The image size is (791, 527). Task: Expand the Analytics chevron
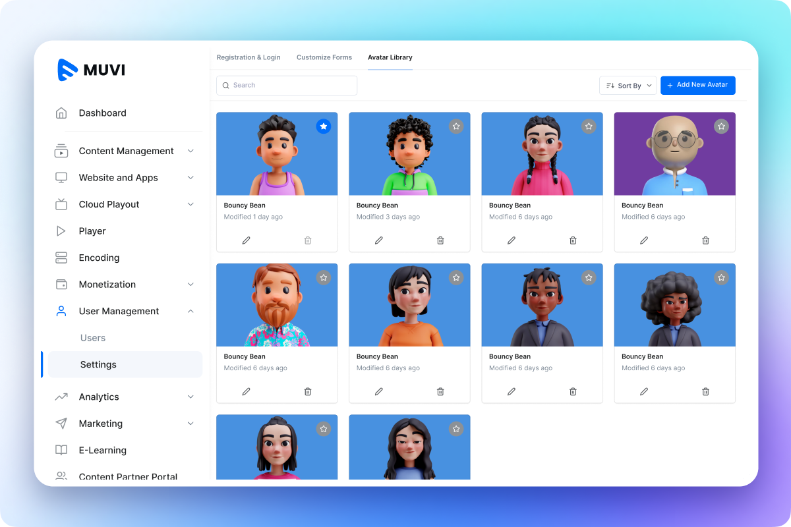[x=190, y=397]
